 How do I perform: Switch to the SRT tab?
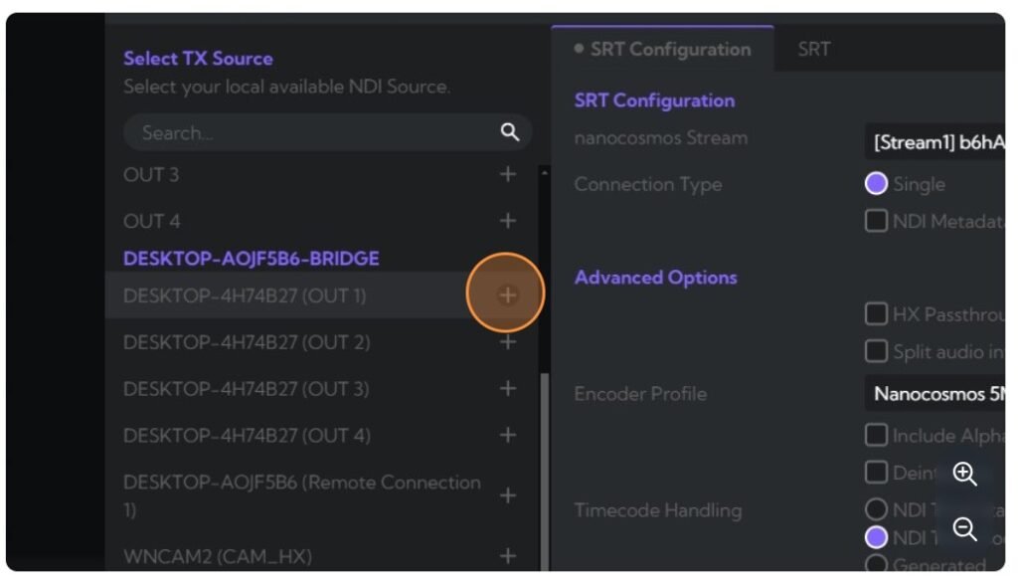[814, 48]
